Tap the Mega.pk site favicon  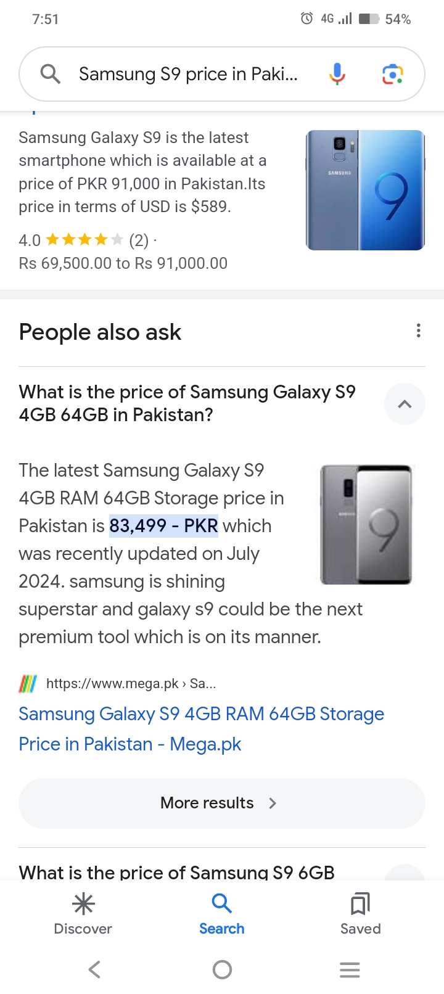point(28,683)
